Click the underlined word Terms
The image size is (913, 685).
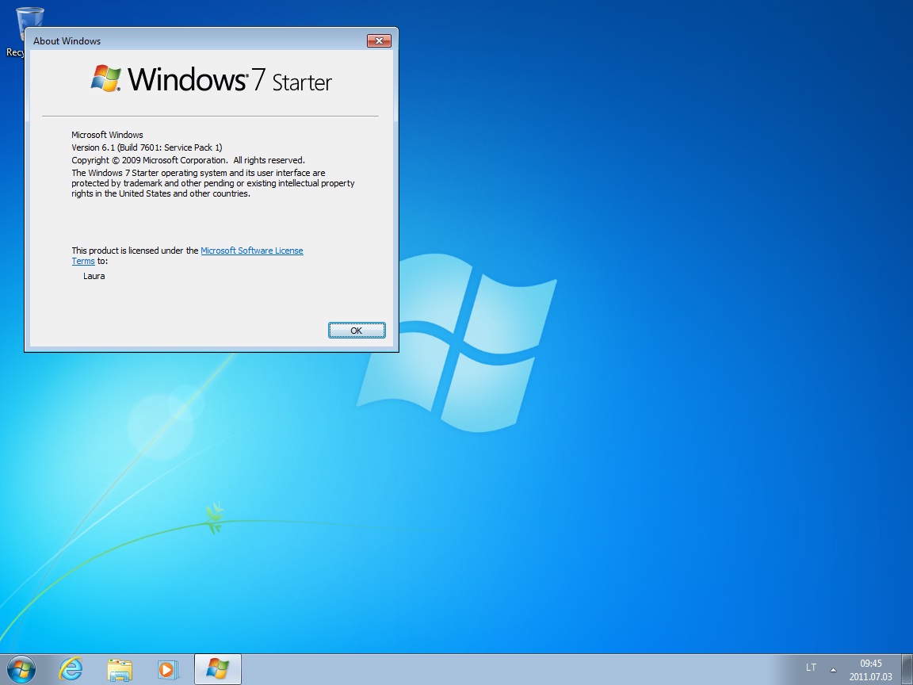click(83, 261)
